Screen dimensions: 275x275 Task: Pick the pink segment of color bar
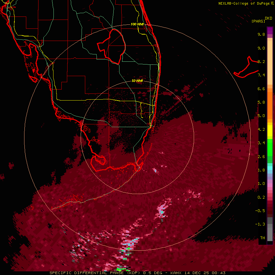(270, 185)
